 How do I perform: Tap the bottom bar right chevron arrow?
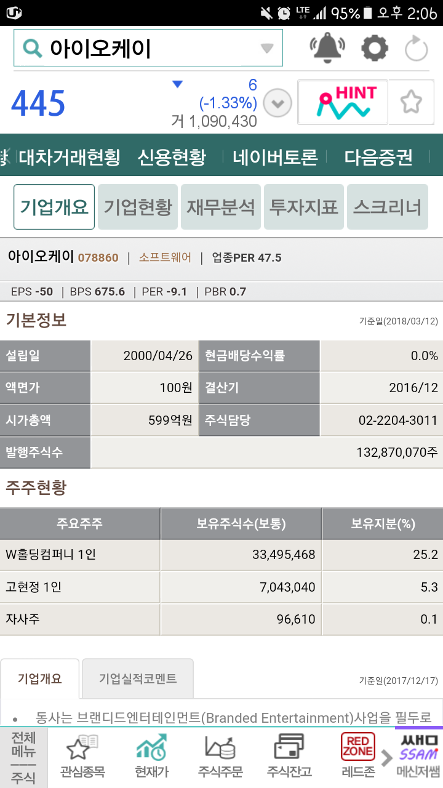(x=386, y=758)
